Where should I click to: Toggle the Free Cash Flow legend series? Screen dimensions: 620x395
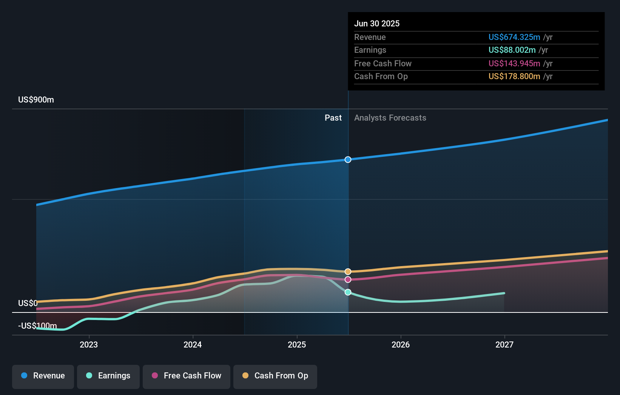[x=187, y=376]
